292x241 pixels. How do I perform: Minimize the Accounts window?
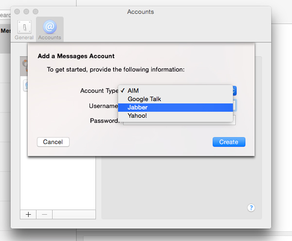coord(26,12)
